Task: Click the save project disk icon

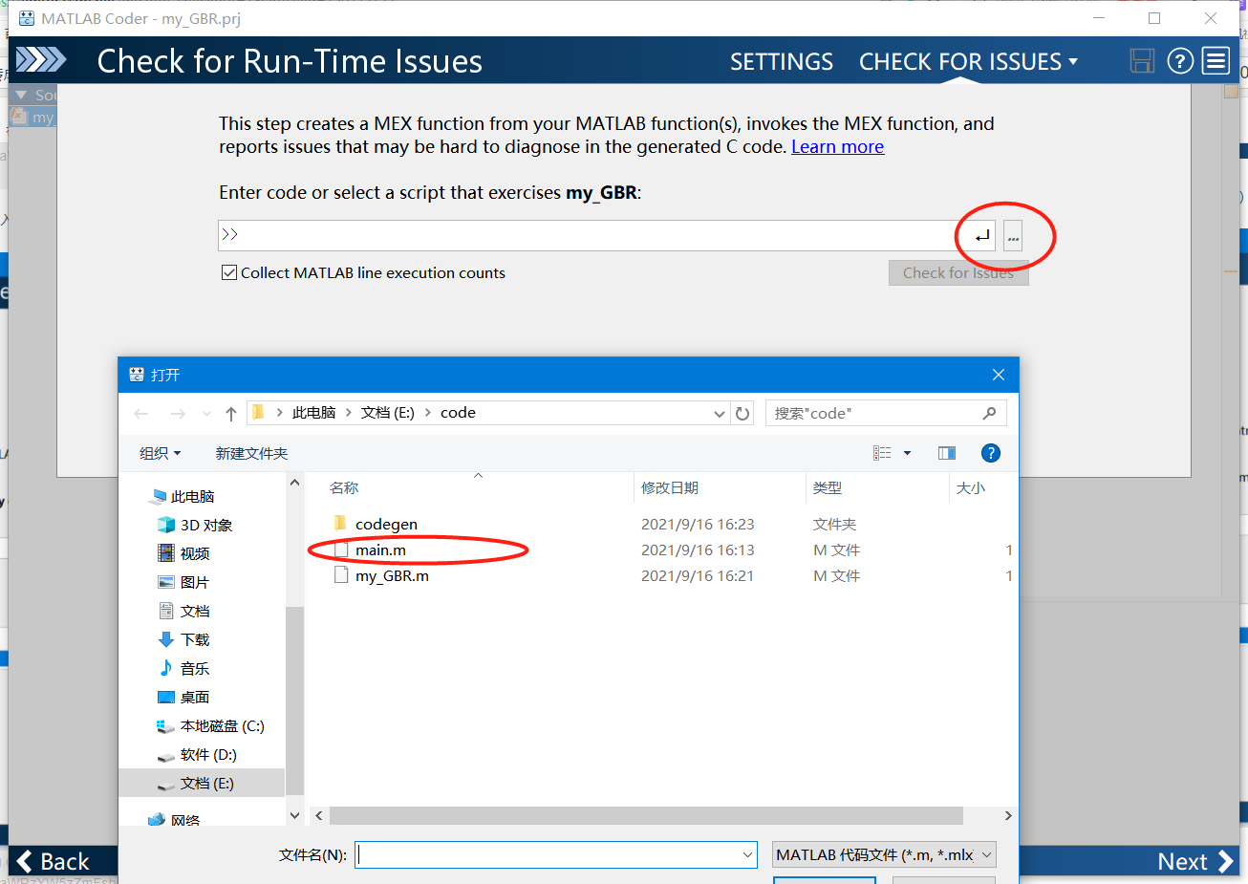Action: (x=1142, y=60)
